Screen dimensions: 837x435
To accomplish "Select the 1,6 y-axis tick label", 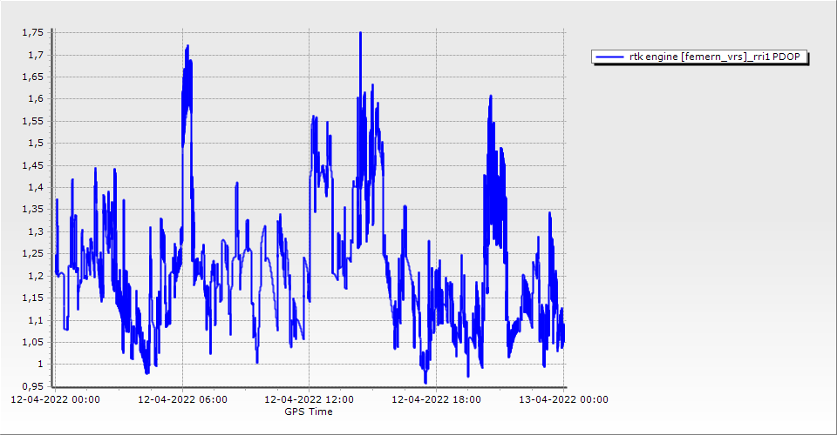I will tap(34, 99).
